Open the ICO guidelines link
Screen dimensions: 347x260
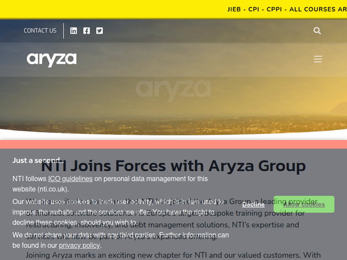click(x=70, y=179)
